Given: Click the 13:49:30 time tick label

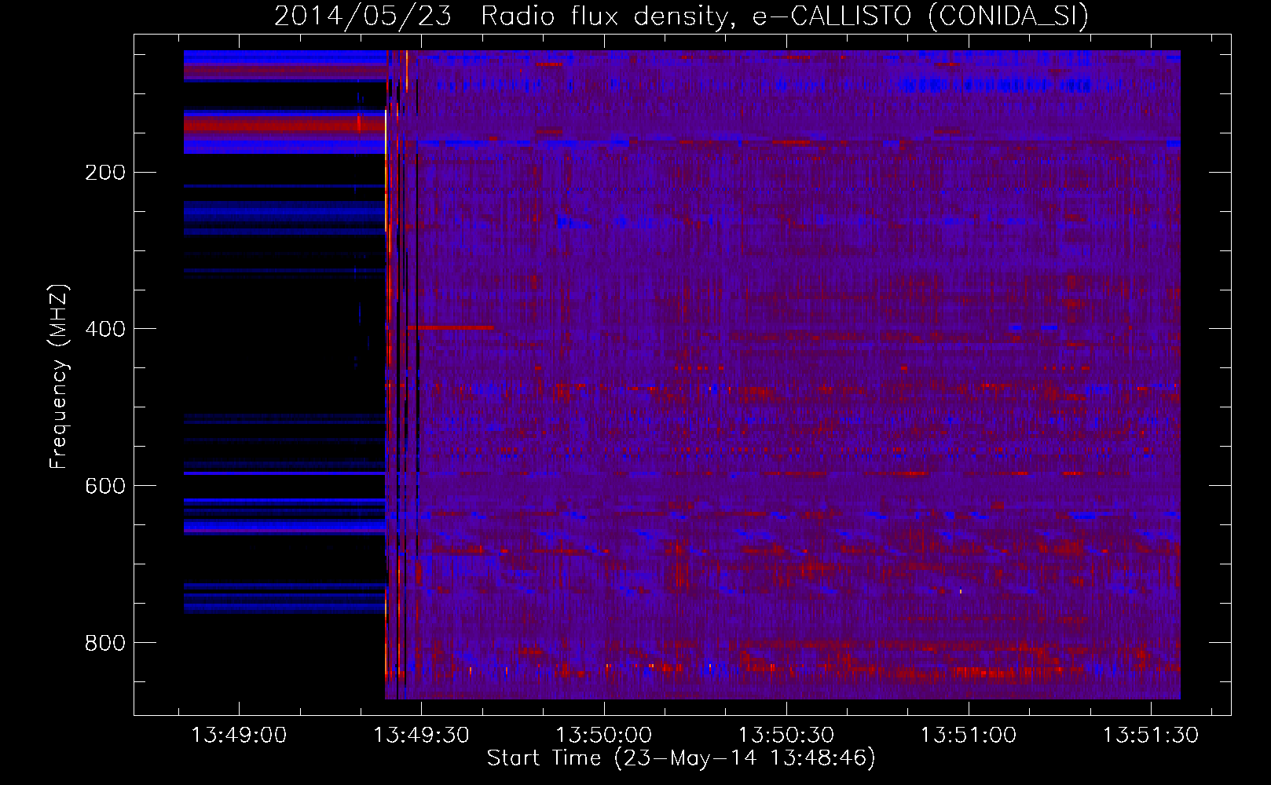Looking at the screenshot, I should (x=421, y=736).
